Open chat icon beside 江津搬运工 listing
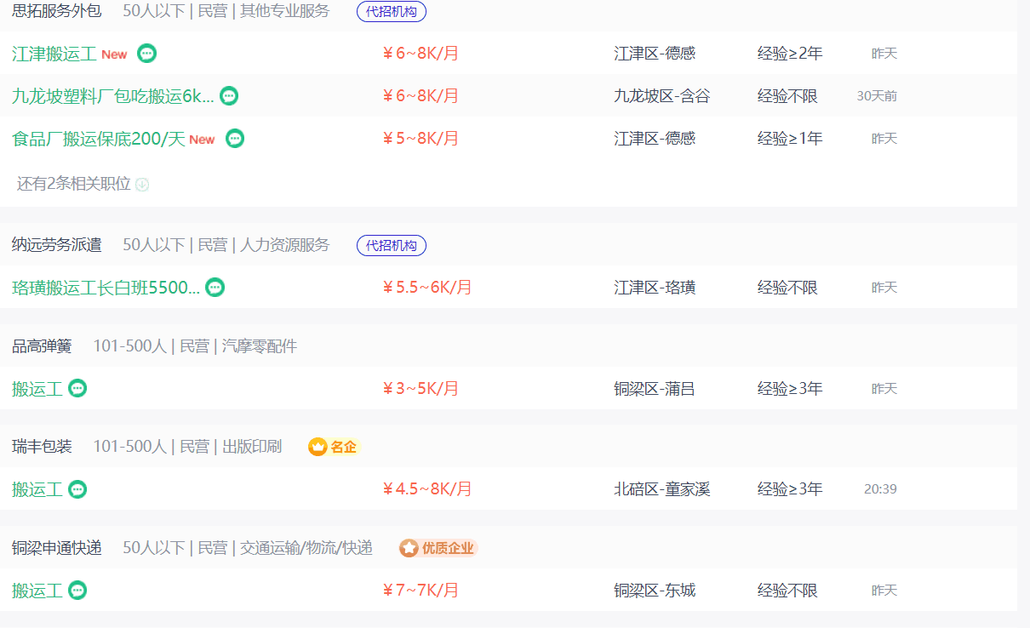The image size is (1030, 628). [146, 54]
